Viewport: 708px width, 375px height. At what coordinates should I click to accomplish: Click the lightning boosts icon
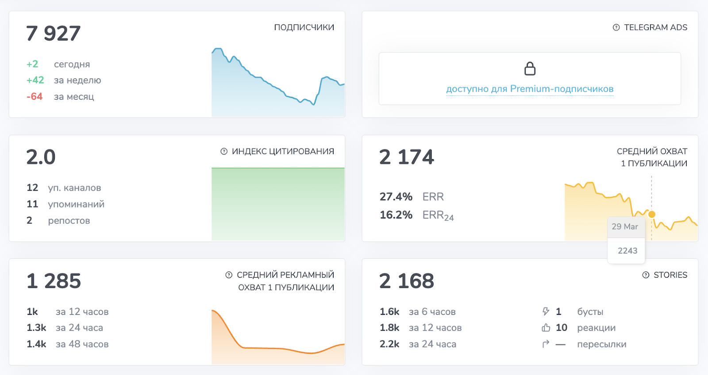pos(546,311)
